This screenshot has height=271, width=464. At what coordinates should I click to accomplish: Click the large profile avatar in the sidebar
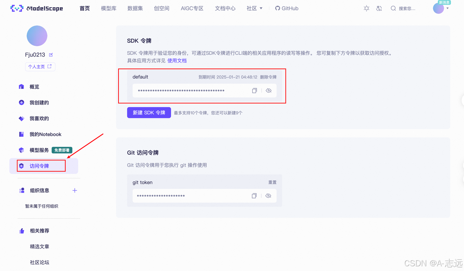[37, 36]
